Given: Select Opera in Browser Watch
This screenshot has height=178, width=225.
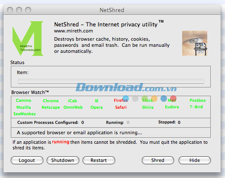Looking at the screenshot, I should point(96,107).
